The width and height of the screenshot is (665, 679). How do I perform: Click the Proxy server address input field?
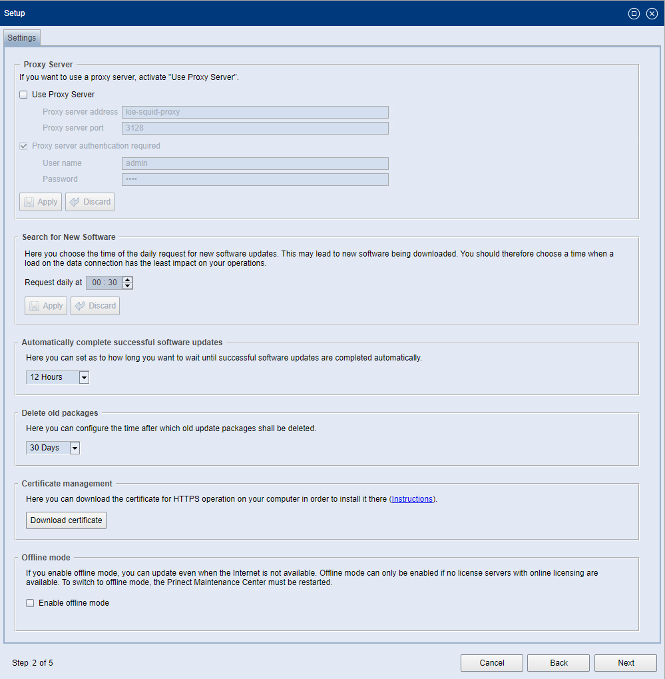(x=254, y=112)
